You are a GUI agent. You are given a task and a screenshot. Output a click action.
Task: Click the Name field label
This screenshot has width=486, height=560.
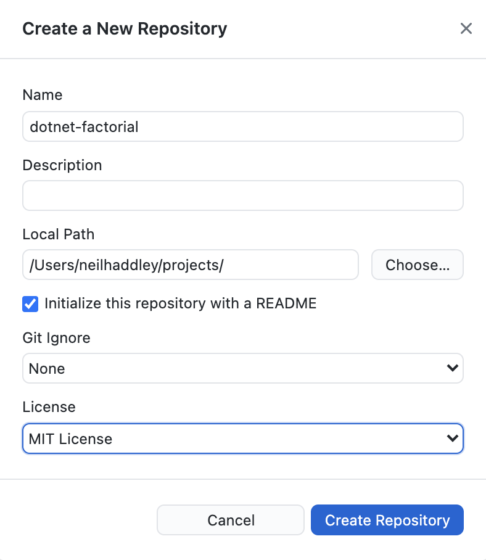click(x=42, y=95)
